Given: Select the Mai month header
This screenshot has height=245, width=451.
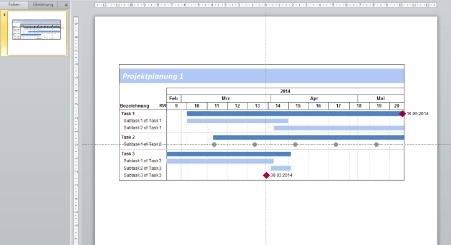Looking at the screenshot, I should pos(381,98).
